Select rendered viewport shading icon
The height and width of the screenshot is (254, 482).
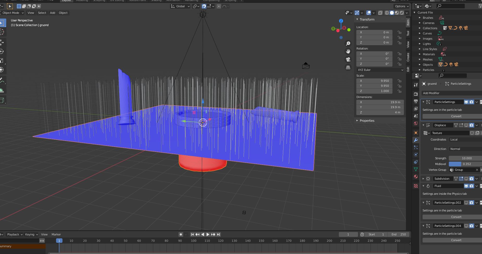point(402,13)
